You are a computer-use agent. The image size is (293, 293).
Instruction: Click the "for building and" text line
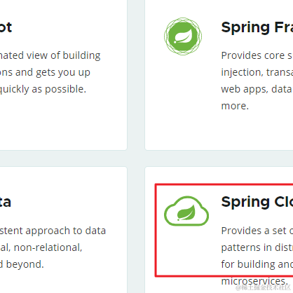pos(257,264)
